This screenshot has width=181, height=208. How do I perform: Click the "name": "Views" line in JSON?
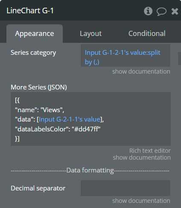40,110
